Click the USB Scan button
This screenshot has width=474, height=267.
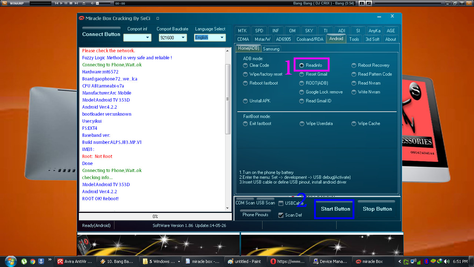[266, 202]
